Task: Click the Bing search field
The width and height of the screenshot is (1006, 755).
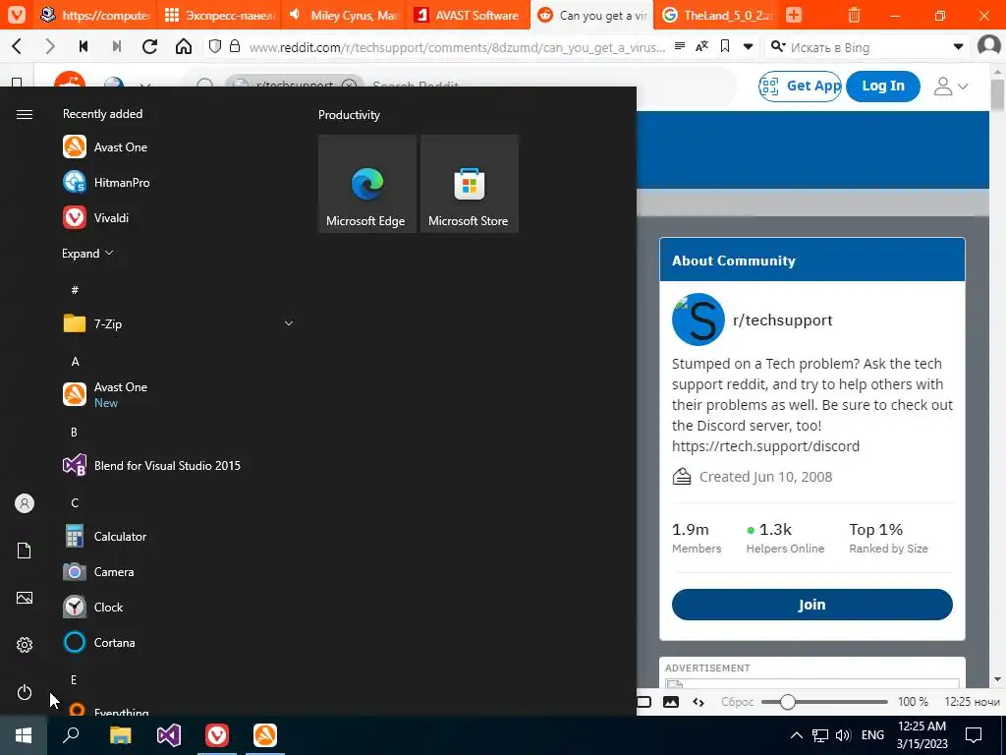Action: 868,47
